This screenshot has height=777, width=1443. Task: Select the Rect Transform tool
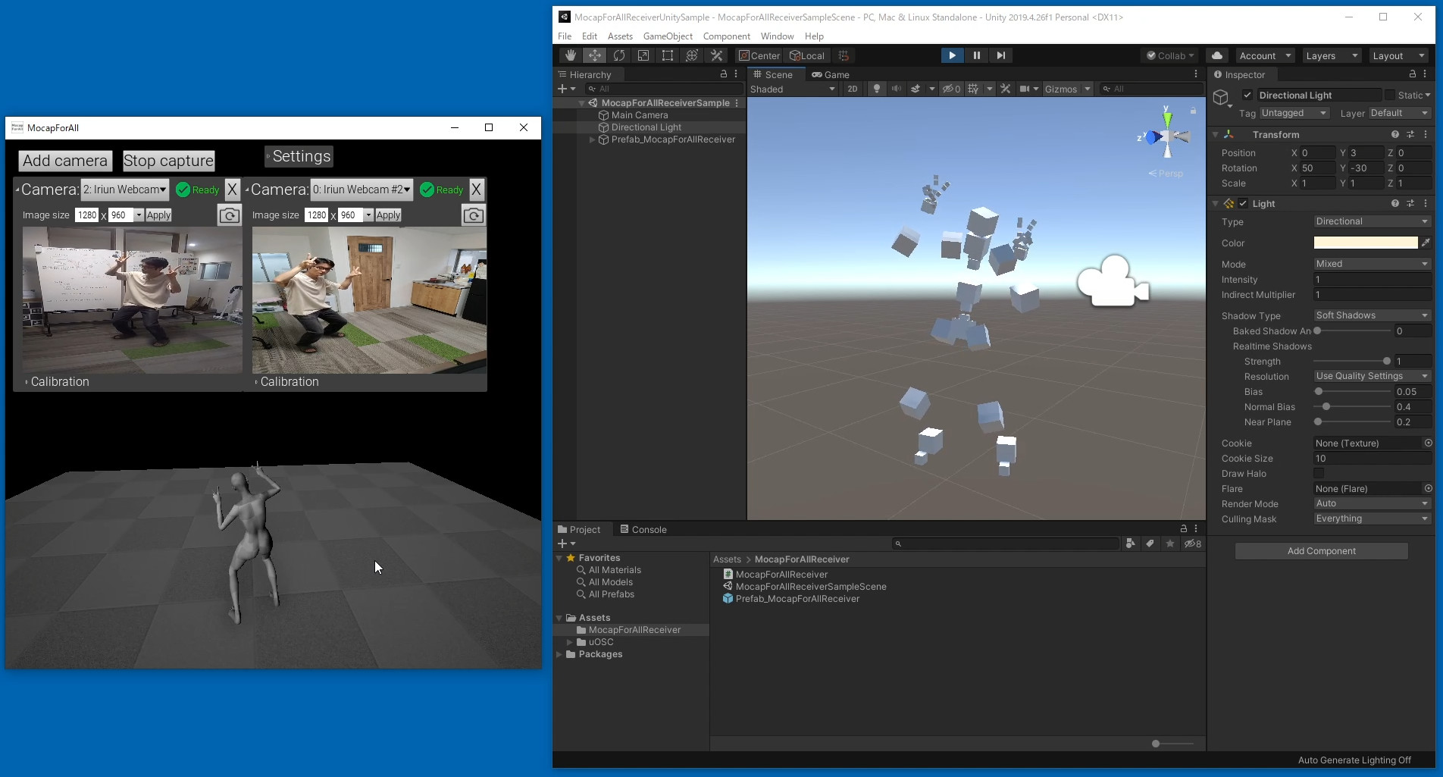[667, 55]
